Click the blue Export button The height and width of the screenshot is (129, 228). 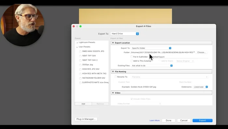[202, 121]
